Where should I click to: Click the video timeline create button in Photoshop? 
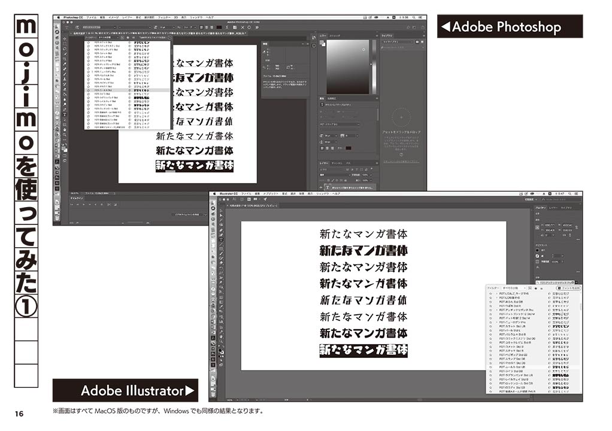click(x=186, y=214)
